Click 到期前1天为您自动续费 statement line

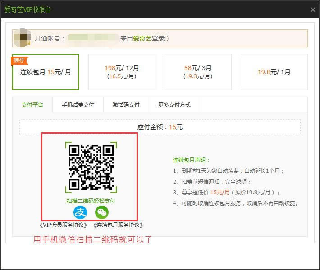[228, 171]
